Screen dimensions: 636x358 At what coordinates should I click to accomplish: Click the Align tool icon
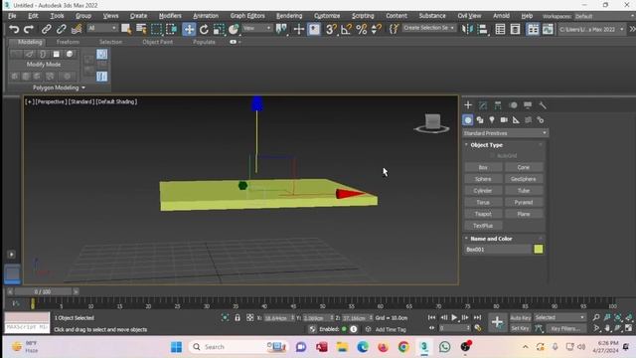(x=482, y=29)
